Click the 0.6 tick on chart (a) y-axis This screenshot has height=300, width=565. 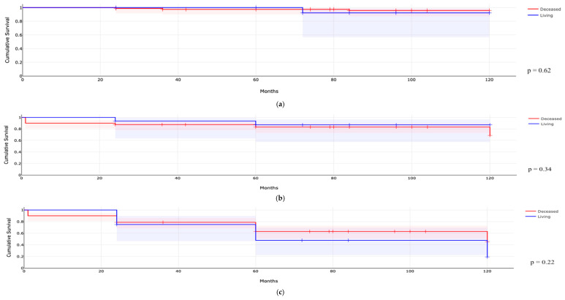coord(18,35)
